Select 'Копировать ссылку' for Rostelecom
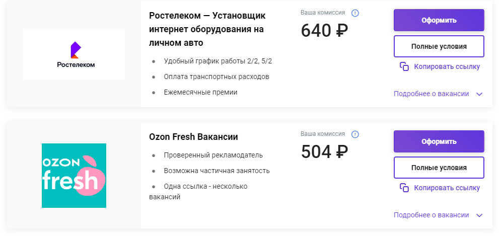Image resolution: width=502 pixels, height=236 pixels. 447,66
